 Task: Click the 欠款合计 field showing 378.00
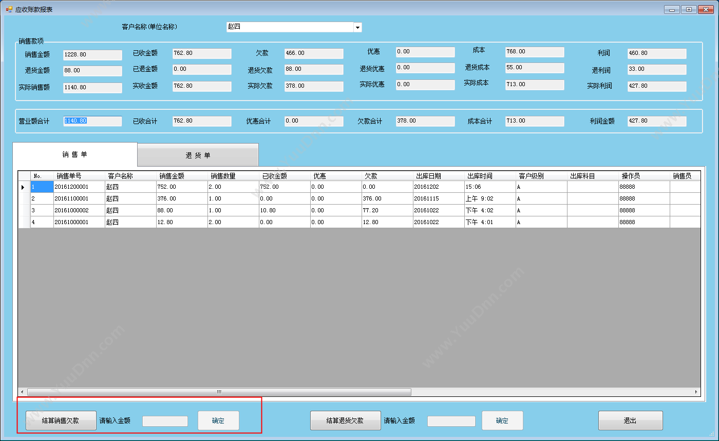425,121
